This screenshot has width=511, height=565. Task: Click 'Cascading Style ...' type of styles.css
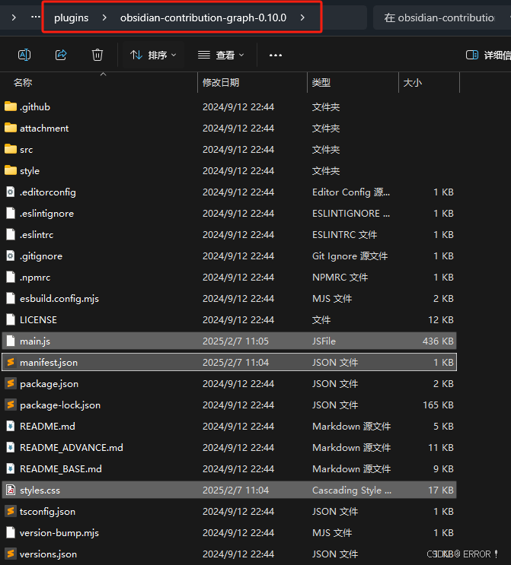tap(352, 490)
